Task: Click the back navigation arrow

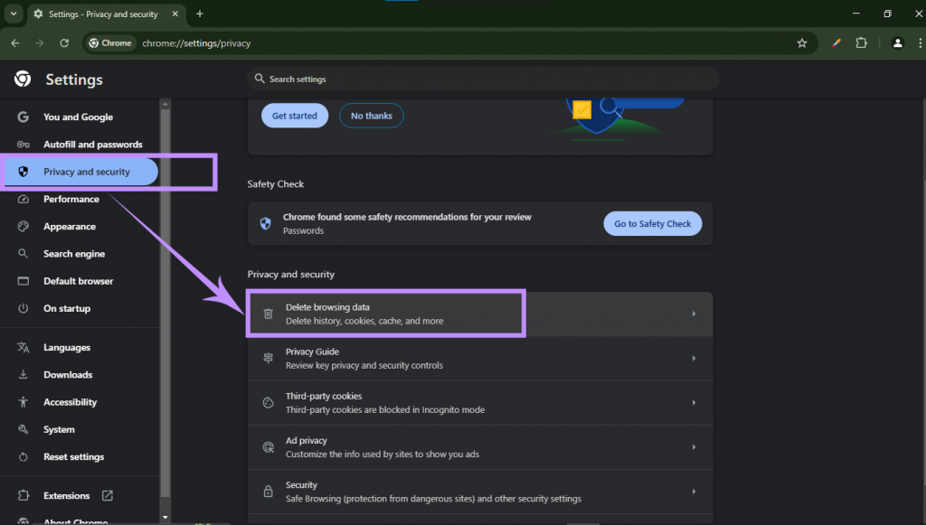Action: (15, 42)
